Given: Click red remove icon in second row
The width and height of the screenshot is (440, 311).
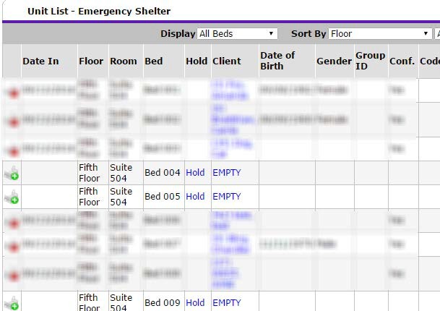Looking at the screenshot, I should tap(13, 122).
